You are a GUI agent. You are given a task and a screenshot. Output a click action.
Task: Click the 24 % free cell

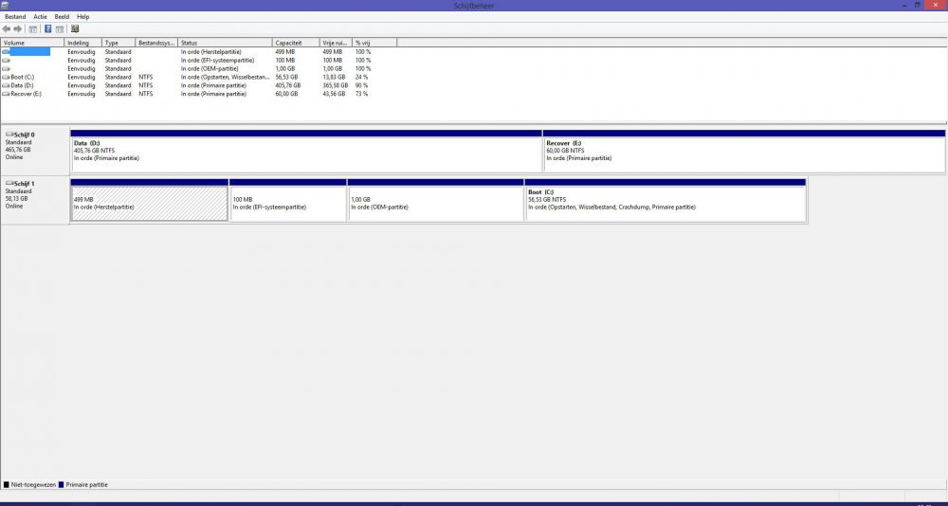click(361, 78)
